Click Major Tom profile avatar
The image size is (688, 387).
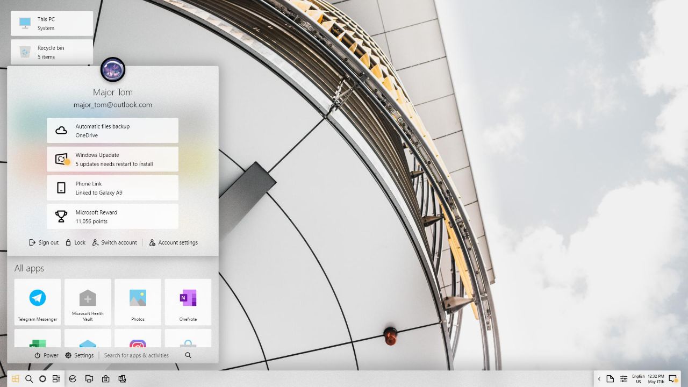coord(113,70)
